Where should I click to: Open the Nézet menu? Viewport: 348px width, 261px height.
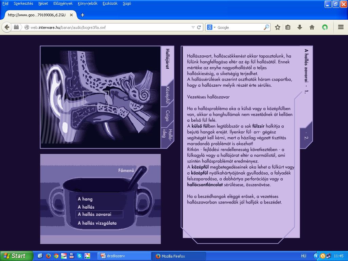click(x=43, y=3)
